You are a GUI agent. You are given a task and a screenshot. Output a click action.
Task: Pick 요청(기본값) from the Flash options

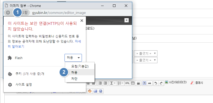(80, 67)
